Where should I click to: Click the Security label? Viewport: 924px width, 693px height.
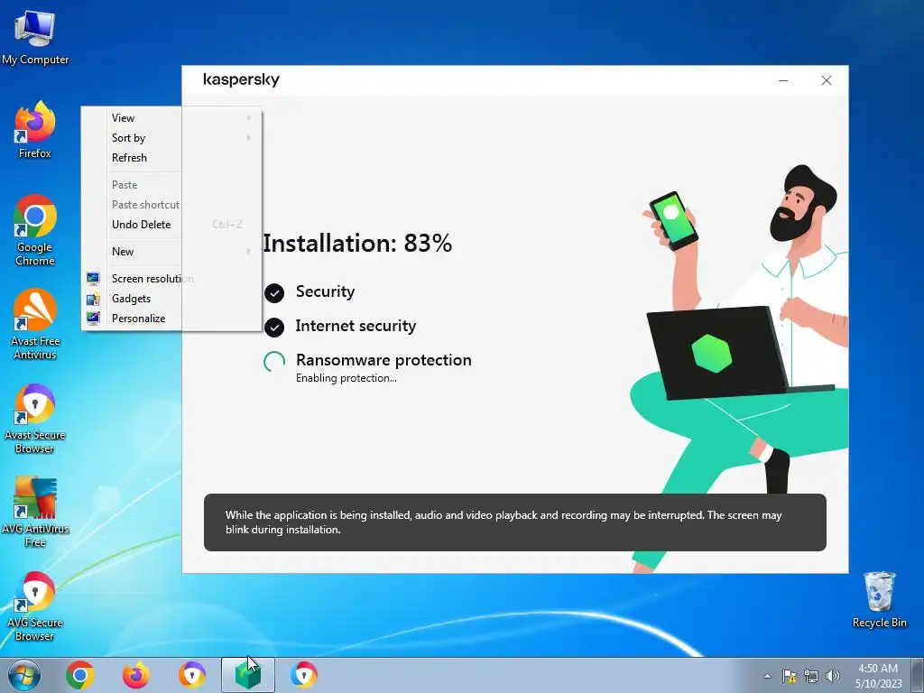click(x=325, y=291)
